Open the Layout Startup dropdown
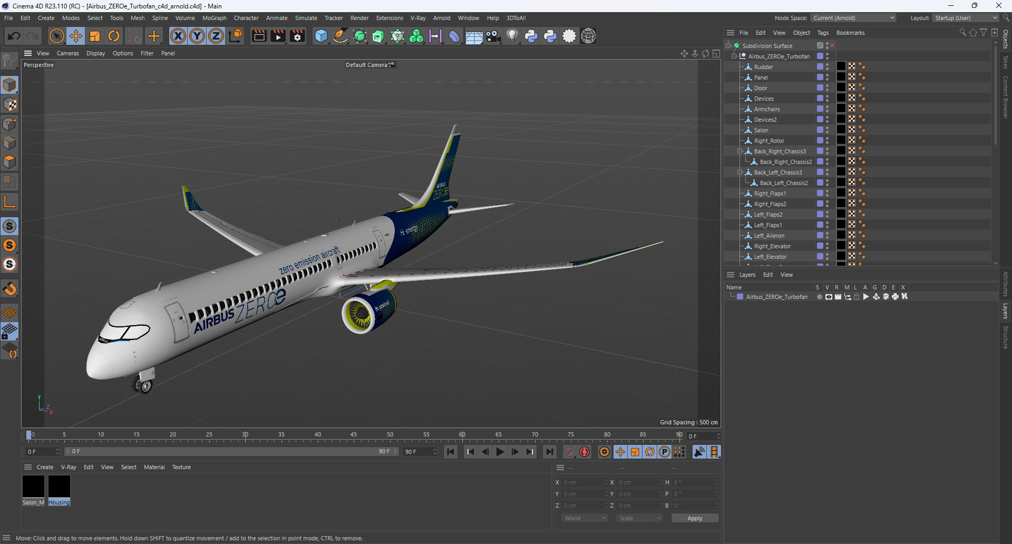1012x544 pixels. coord(966,18)
